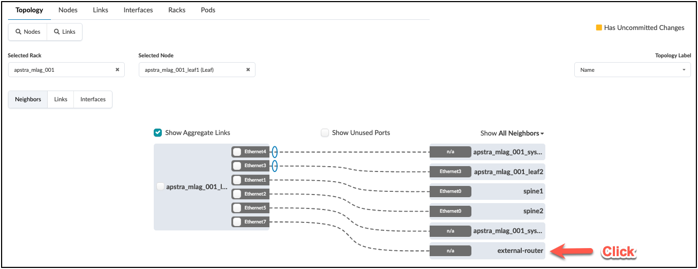Switch to the Racks tab

[177, 10]
